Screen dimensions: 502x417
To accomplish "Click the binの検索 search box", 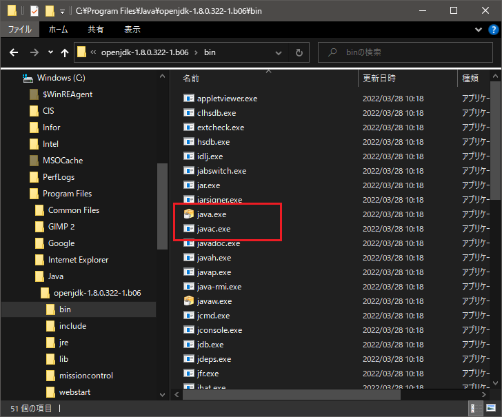I will (x=407, y=52).
